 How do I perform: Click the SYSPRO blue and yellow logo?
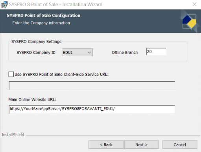pos(189,21)
